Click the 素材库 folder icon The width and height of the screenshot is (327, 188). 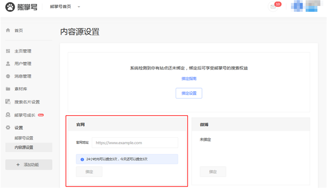(x=8, y=89)
